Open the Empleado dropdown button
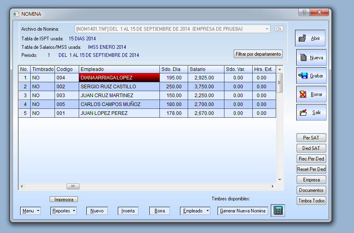The height and width of the screenshot is (233, 354). pos(195,211)
